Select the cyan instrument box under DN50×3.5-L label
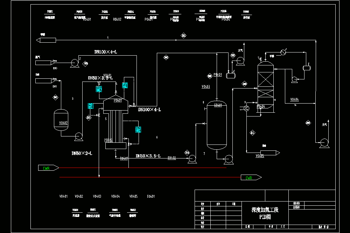This screenshot has width=350, height=233. click(x=99, y=89)
